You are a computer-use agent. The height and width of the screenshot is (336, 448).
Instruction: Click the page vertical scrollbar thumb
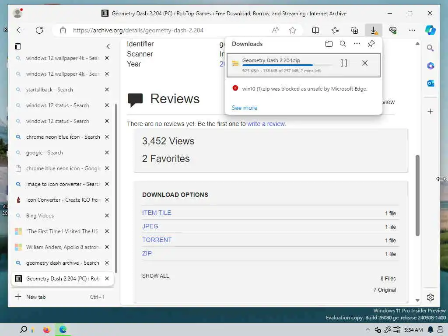pyautogui.click(x=417, y=196)
